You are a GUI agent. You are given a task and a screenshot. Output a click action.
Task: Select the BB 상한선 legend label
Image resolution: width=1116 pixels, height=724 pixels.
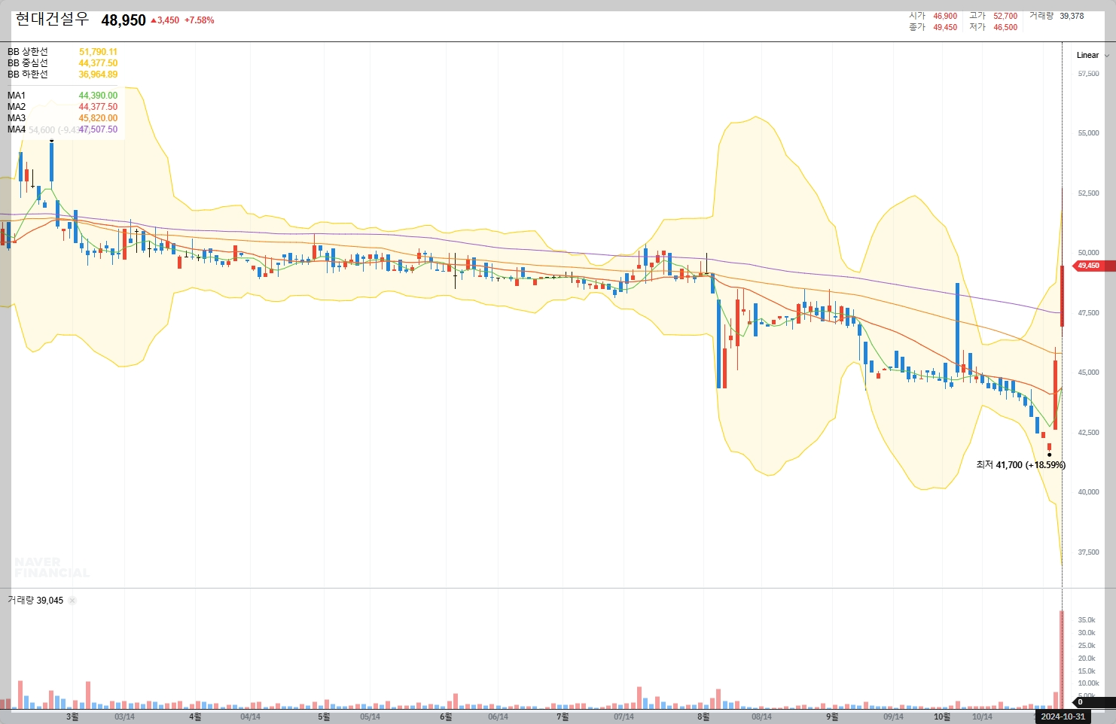pos(28,52)
